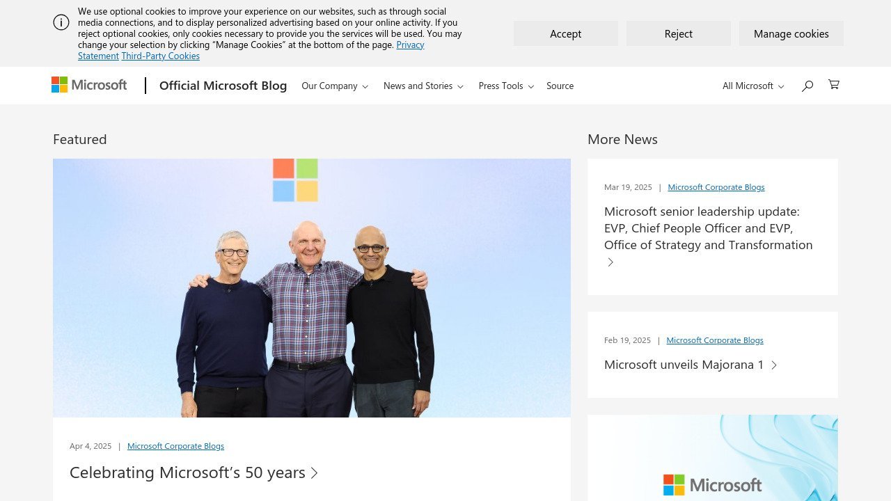This screenshot has height=501, width=891.
Task: Click the More News heading
Action: coord(622,139)
